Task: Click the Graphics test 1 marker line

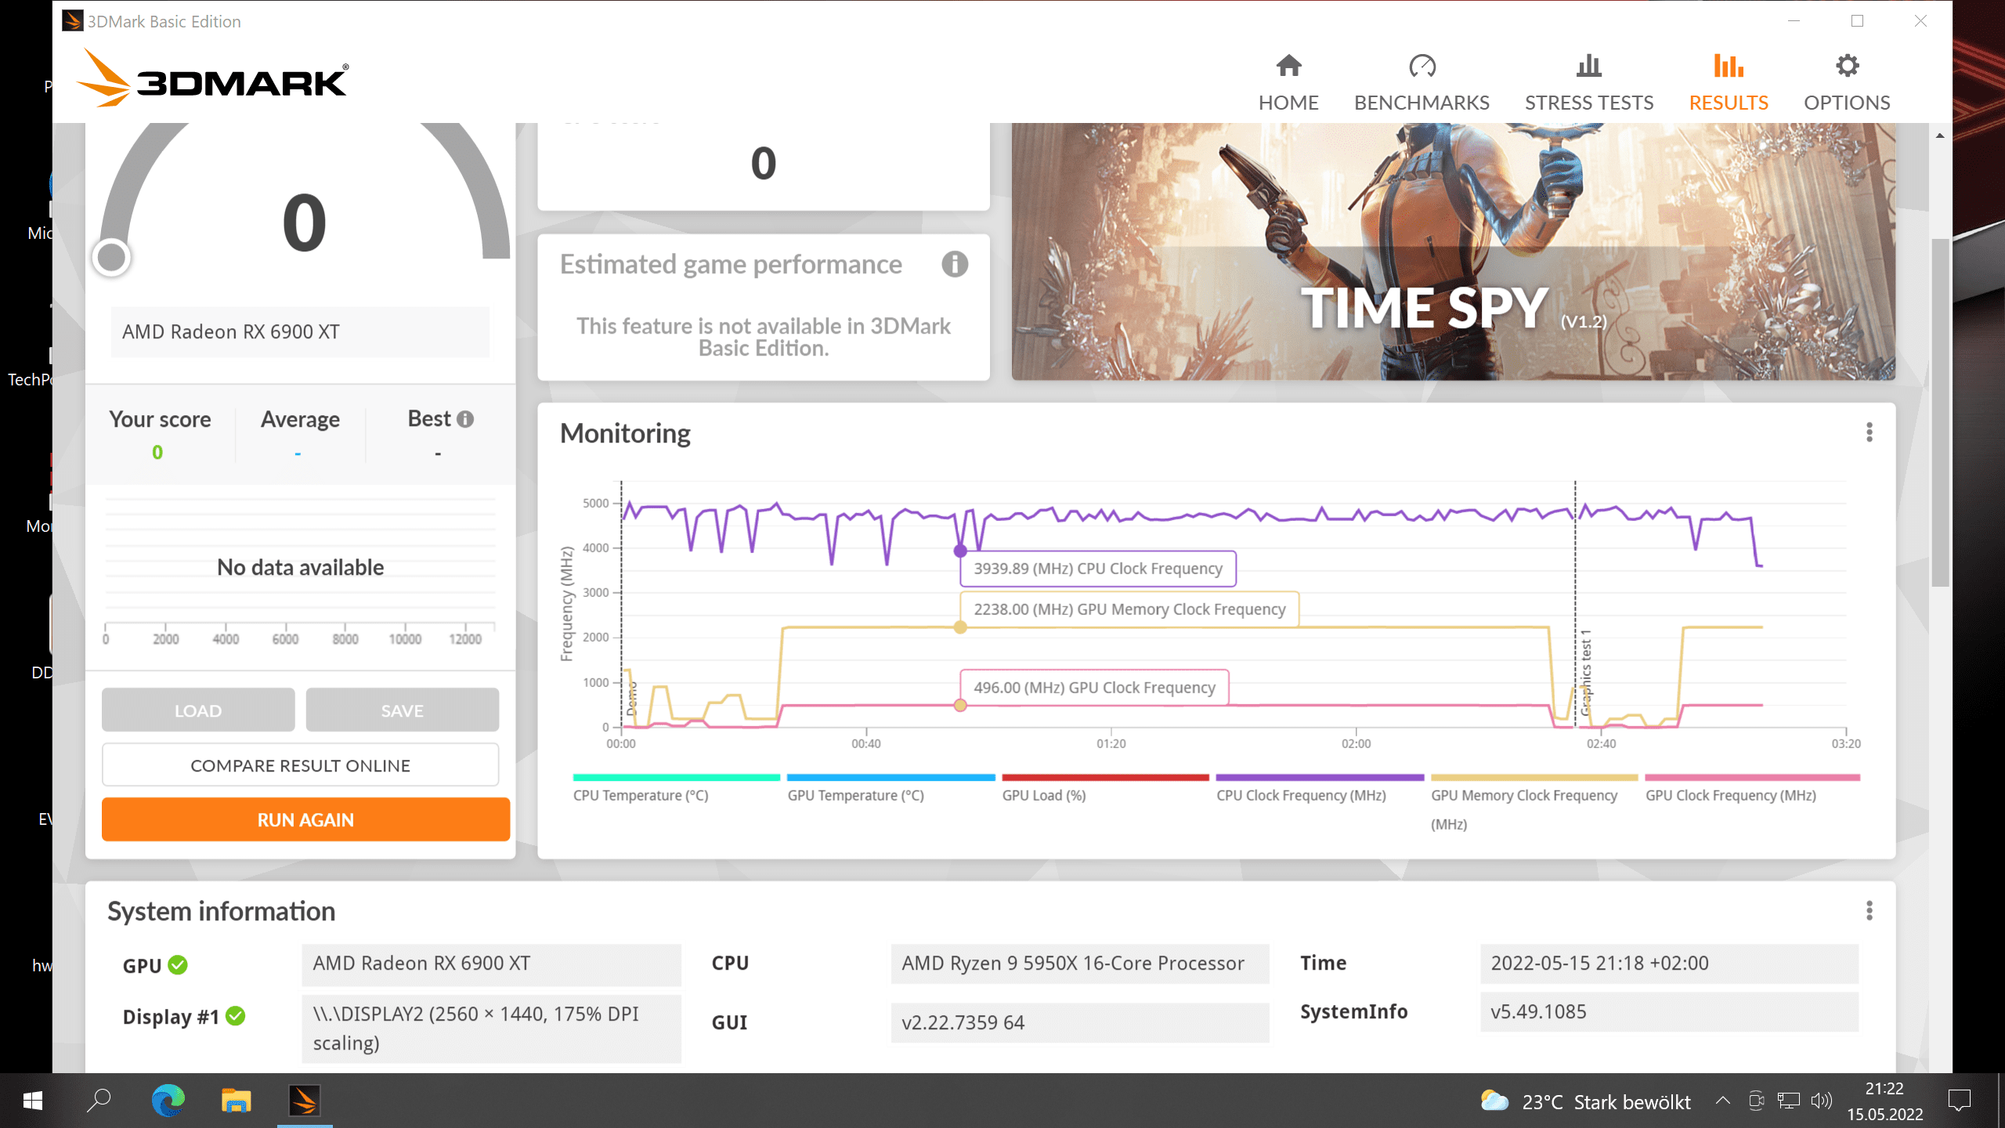Action: (1575, 603)
